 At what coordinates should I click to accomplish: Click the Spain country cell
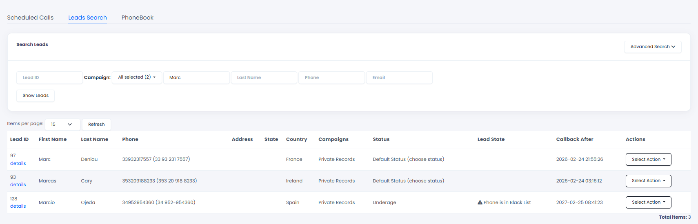coord(293,202)
